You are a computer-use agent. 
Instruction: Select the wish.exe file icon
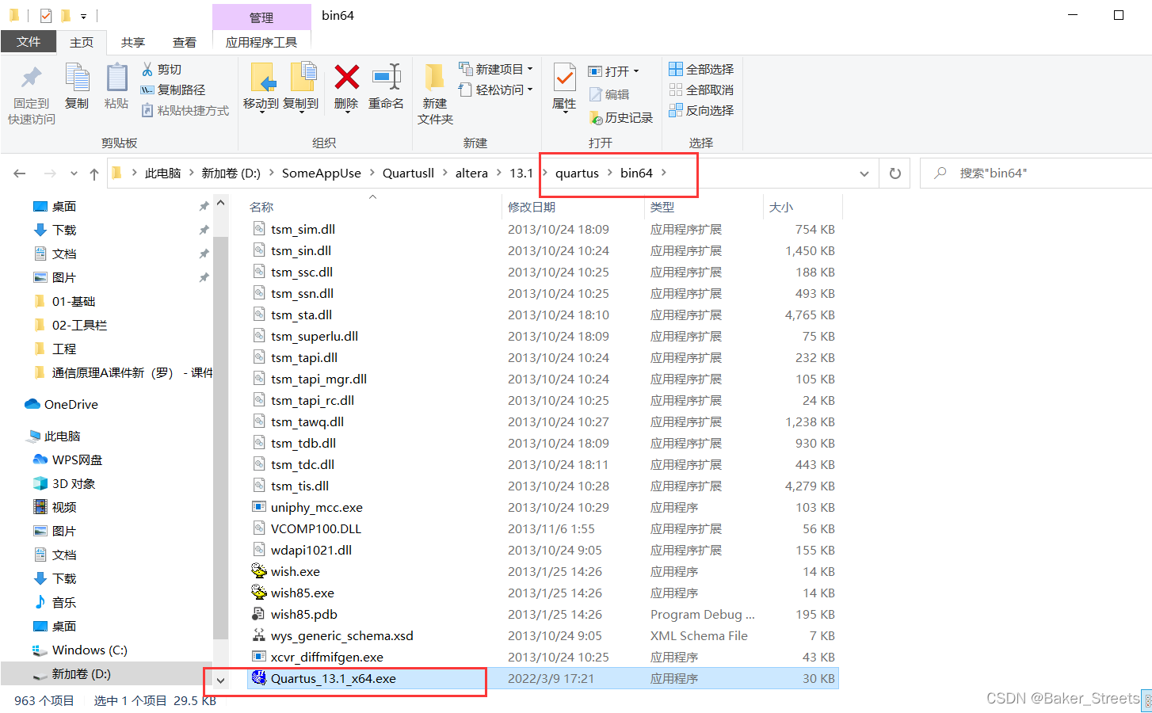coord(259,570)
